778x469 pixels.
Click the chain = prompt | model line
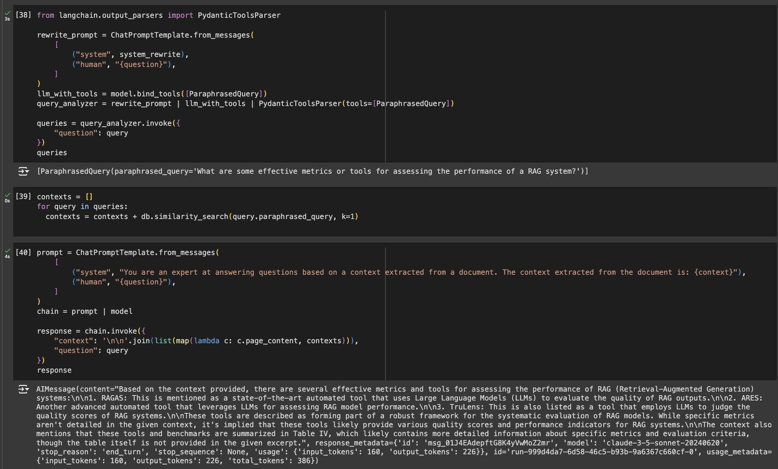[84, 311]
